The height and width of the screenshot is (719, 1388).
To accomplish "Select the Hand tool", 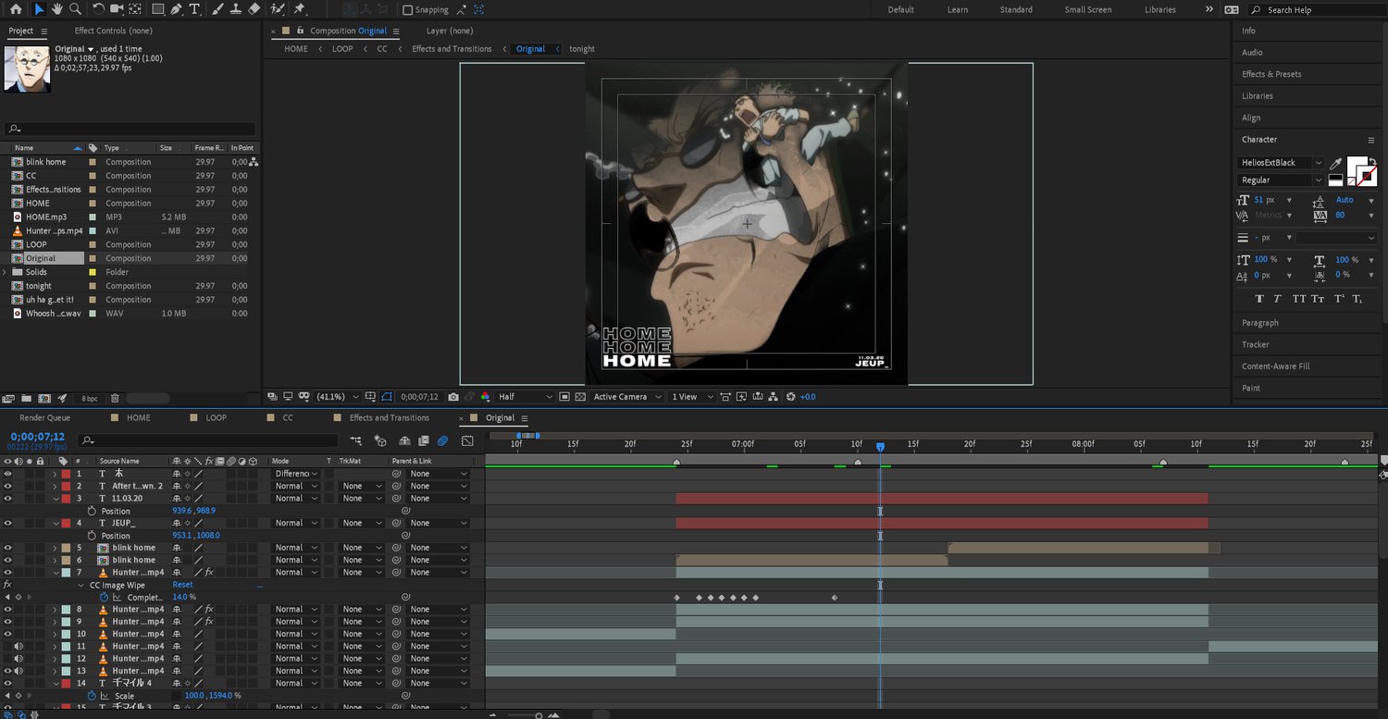I will 57,9.
